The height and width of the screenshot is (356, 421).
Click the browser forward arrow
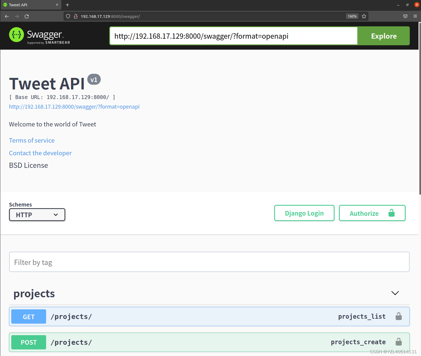point(17,16)
